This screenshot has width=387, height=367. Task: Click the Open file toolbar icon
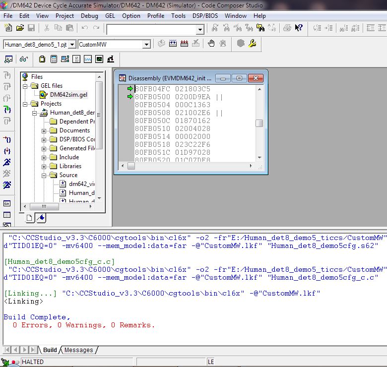[20, 28]
